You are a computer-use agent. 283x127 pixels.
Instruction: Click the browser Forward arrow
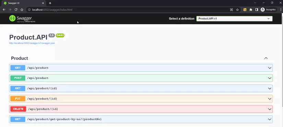click(x=10, y=10)
